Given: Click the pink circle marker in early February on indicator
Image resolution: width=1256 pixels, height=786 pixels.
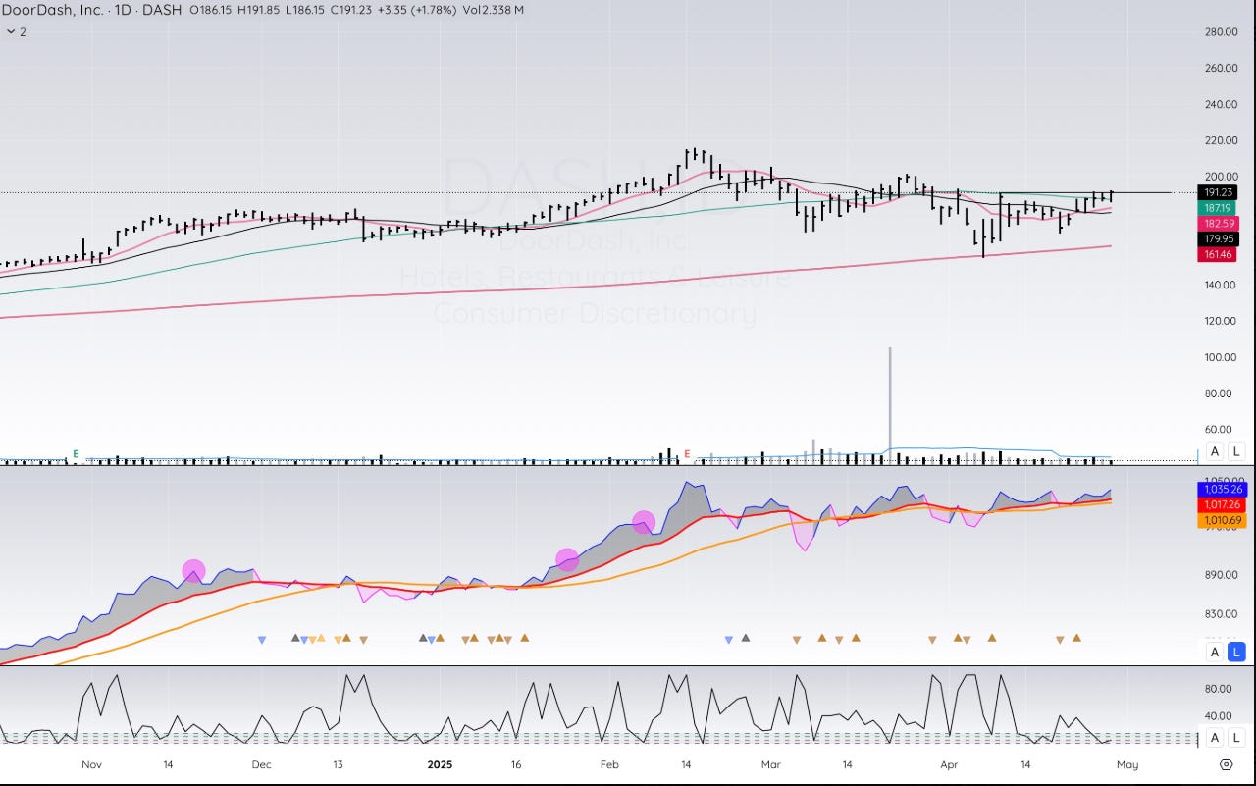Looking at the screenshot, I should [644, 522].
